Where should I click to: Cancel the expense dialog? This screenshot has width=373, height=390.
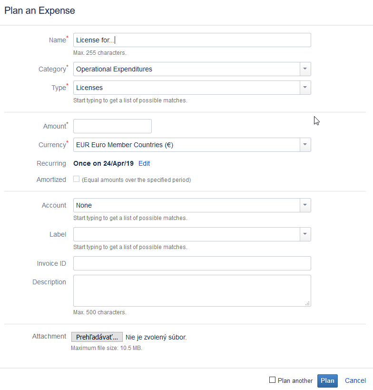pos(355,380)
